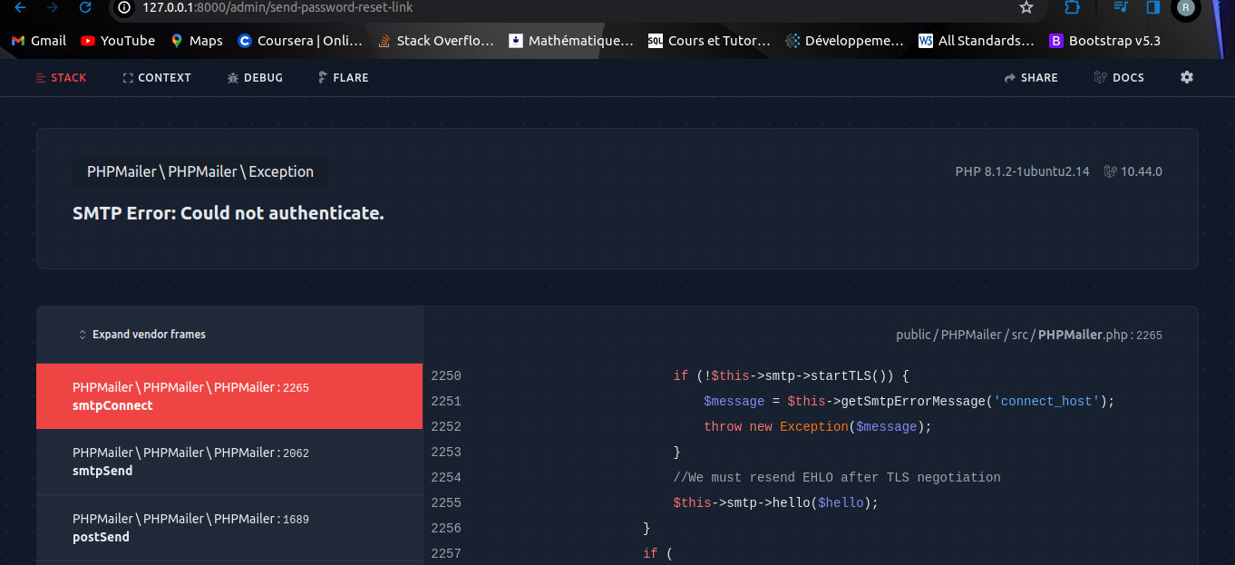
Task: Click the media controls icon in the toolbar
Action: 1120,7
